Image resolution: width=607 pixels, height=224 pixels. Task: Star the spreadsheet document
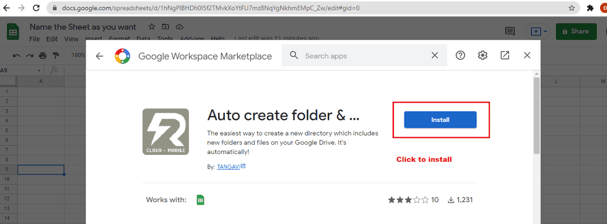(x=152, y=27)
